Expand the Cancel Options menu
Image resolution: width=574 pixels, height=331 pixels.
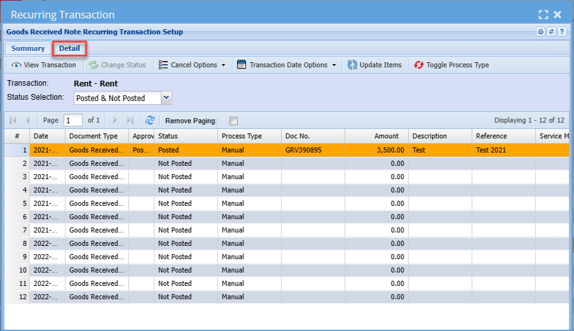pos(192,65)
